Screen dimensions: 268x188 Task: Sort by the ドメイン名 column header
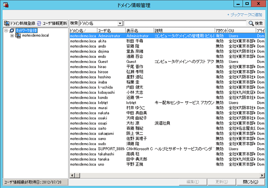click(83, 30)
